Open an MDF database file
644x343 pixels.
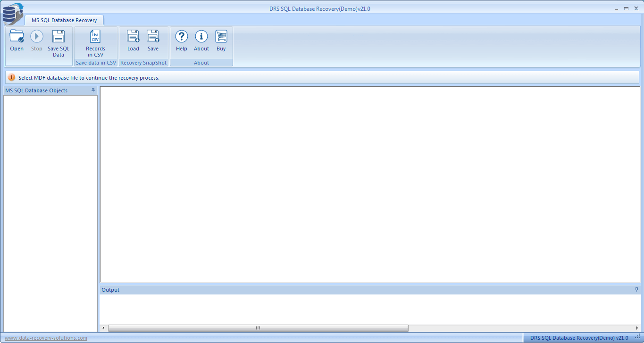(x=17, y=41)
